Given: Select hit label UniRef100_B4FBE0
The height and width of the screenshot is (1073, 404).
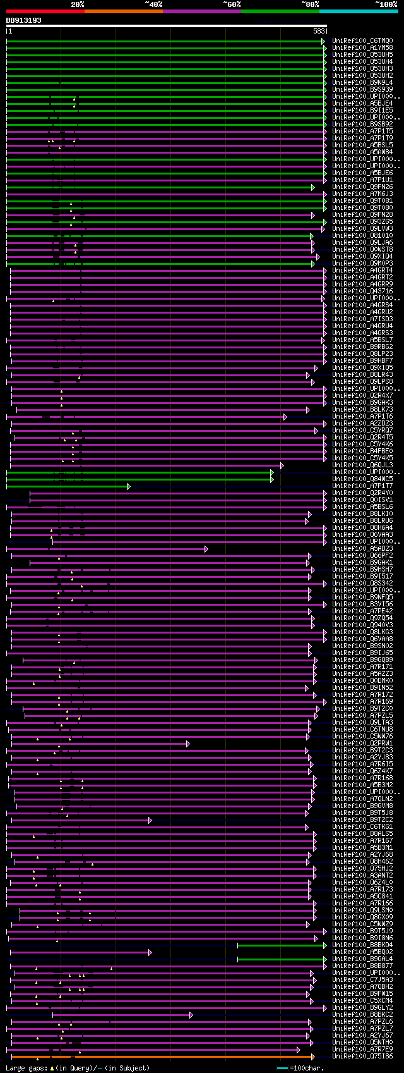Looking at the screenshot, I should (362, 451).
